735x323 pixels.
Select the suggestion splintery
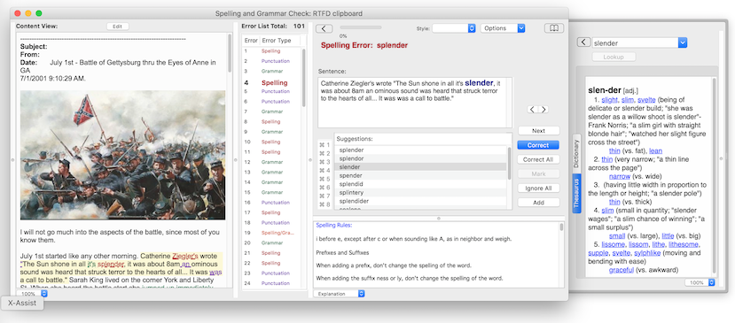click(420, 192)
